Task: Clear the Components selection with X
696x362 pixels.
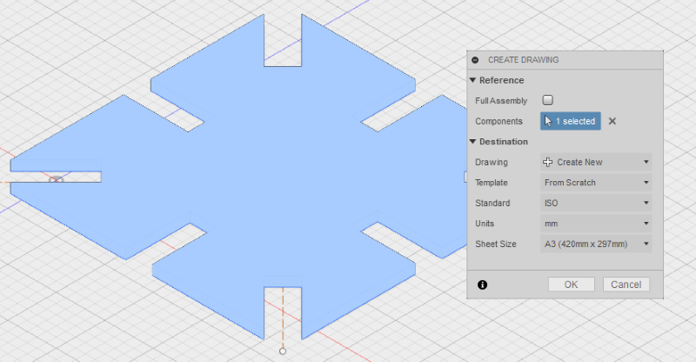Action: click(x=612, y=121)
